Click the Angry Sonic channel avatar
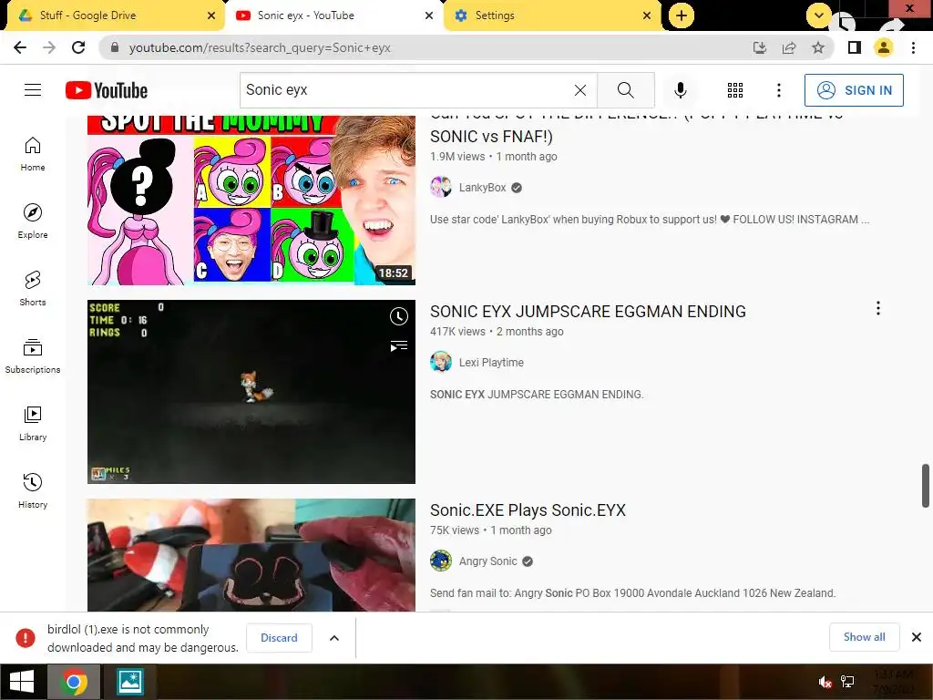 pyautogui.click(x=441, y=561)
